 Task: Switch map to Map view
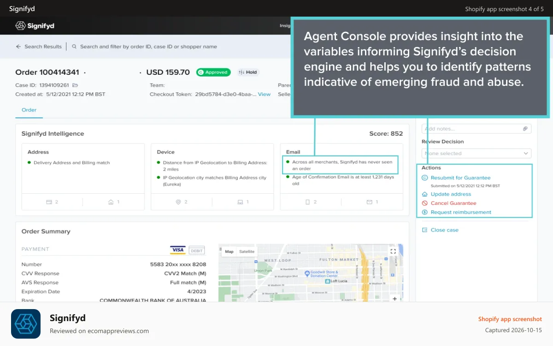tap(229, 251)
